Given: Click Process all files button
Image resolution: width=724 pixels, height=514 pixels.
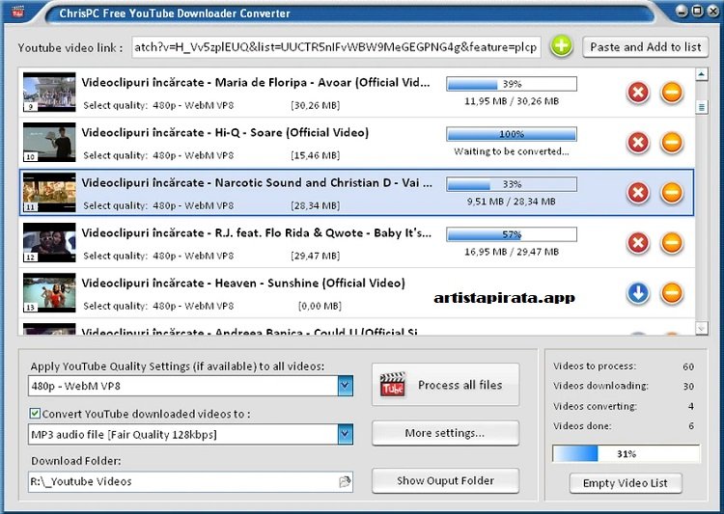Looking at the screenshot, I should point(446,385).
